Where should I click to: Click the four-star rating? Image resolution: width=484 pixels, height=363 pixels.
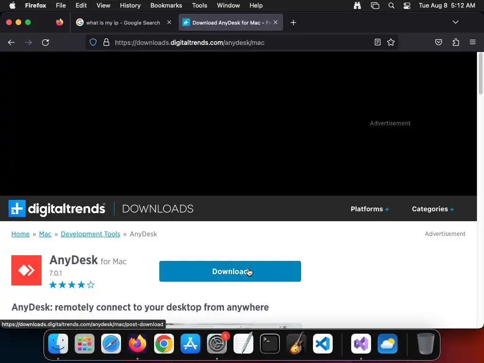(x=72, y=285)
